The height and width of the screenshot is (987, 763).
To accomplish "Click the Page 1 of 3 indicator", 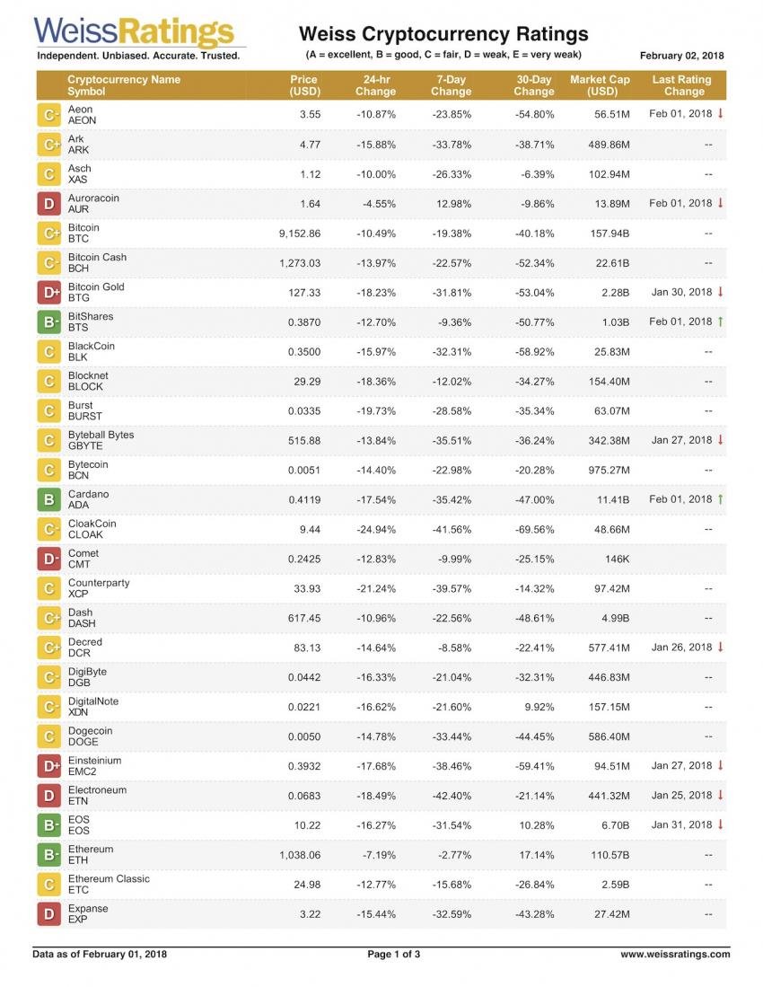I will [394, 954].
